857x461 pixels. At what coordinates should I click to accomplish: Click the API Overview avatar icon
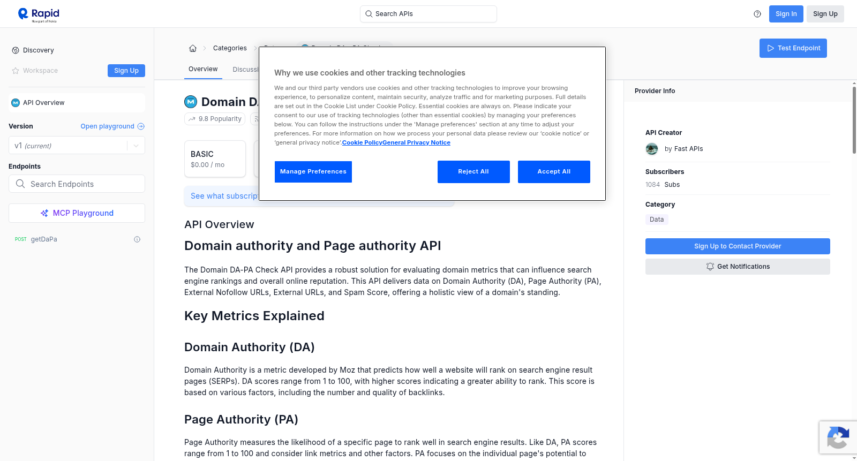tap(16, 103)
